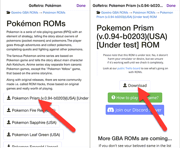The image size is (180, 148).
Task: Open Goretro GBA ROMs link, right breadcrumb
Action: tap(115, 12)
